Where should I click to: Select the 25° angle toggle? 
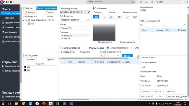112,17
